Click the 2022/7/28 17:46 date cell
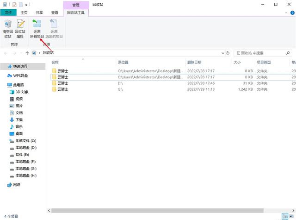Viewport: 296px width, 220px height. point(201,83)
